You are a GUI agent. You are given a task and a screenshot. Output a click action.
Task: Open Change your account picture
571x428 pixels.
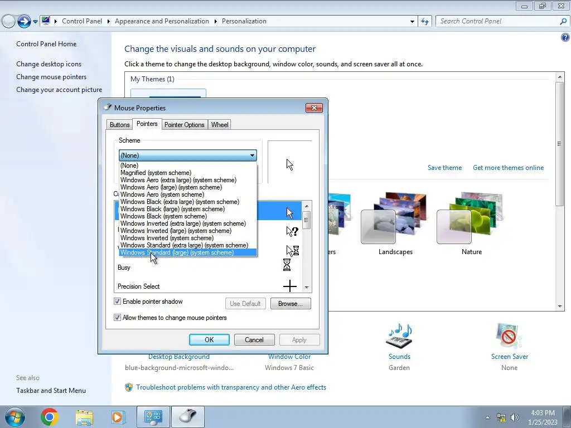59,90
